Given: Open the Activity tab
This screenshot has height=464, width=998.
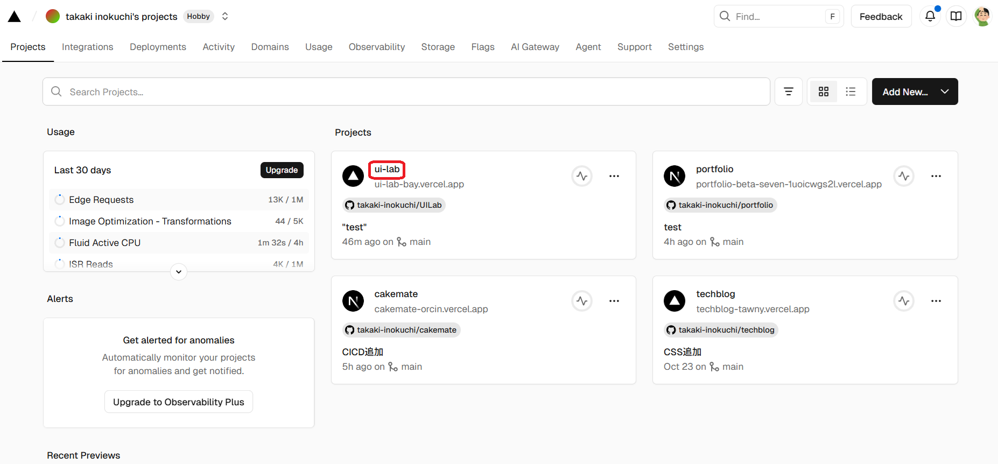Looking at the screenshot, I should tap(219, 47).
